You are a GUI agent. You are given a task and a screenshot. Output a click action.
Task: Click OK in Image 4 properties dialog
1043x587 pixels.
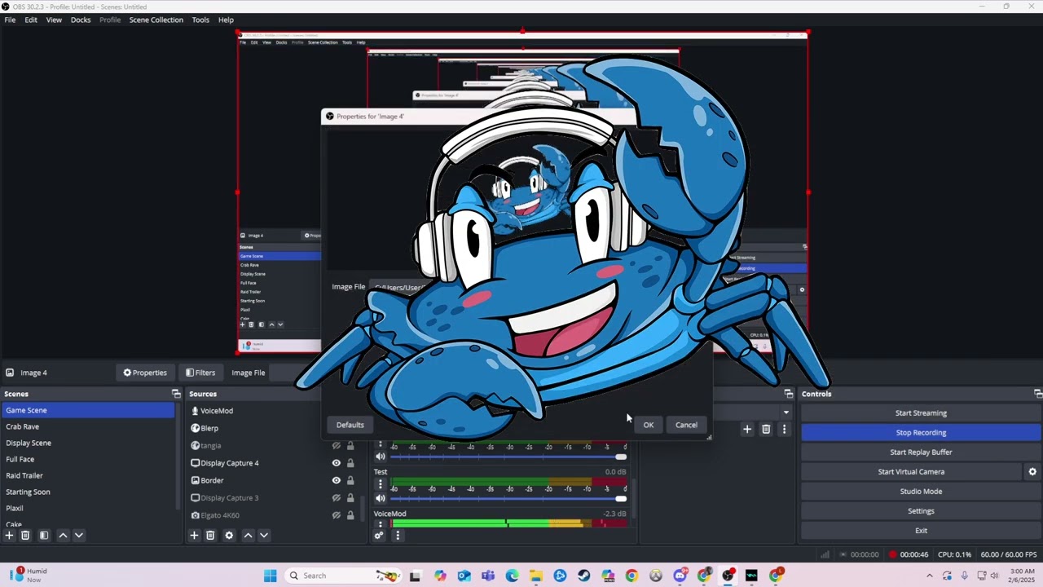649,425
